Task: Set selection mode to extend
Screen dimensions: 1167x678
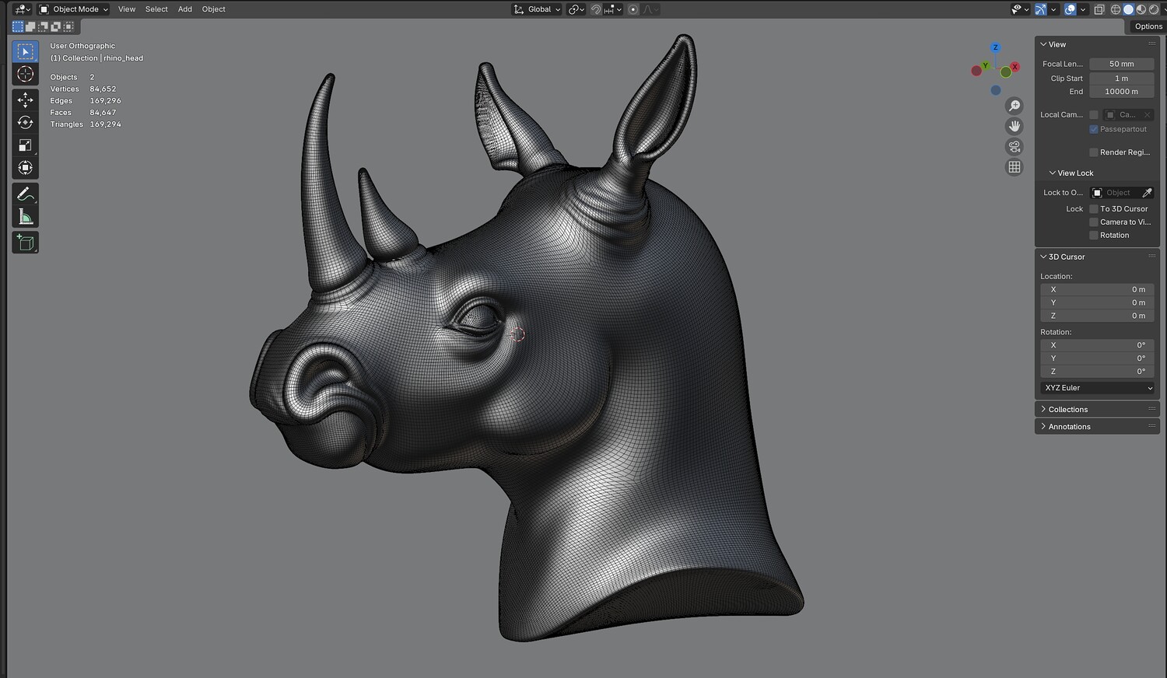Action: pyautogui.click(x=30, y=26)
